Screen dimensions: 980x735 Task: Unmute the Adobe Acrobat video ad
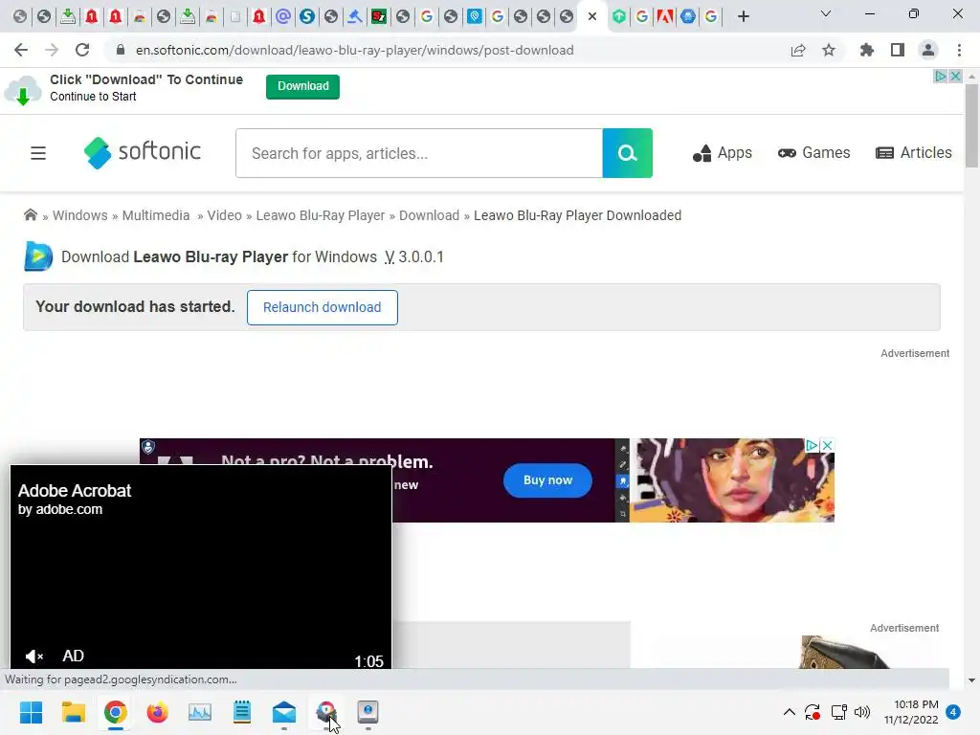pyautogui.click(x=33, y=656)
